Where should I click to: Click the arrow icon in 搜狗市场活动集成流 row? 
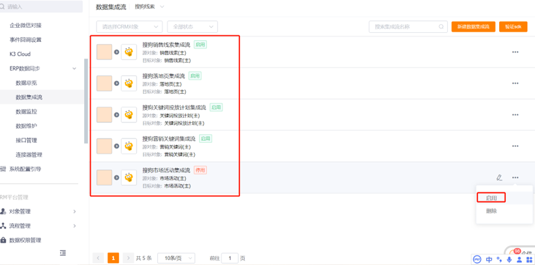(x=116, y=177)
